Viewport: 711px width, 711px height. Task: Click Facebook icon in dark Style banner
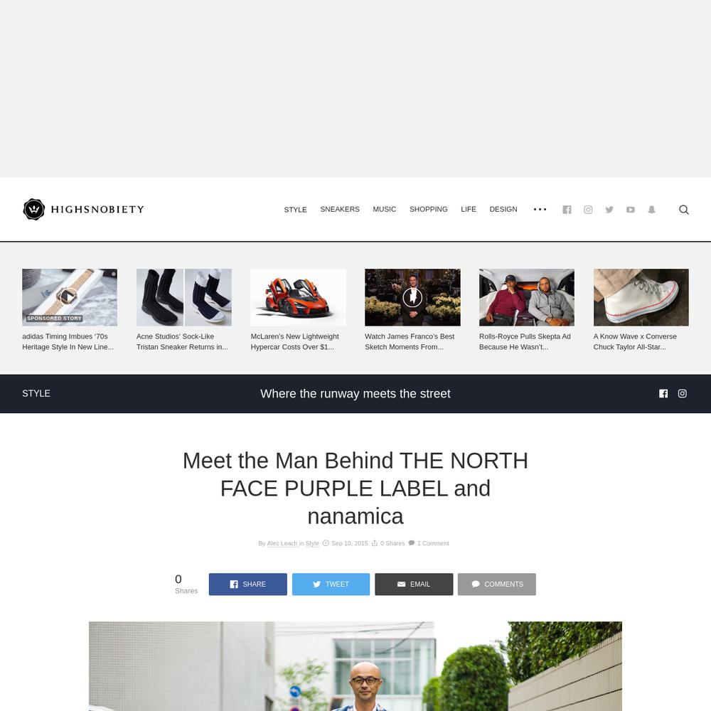pyautogui.click(x=663, y=394)
